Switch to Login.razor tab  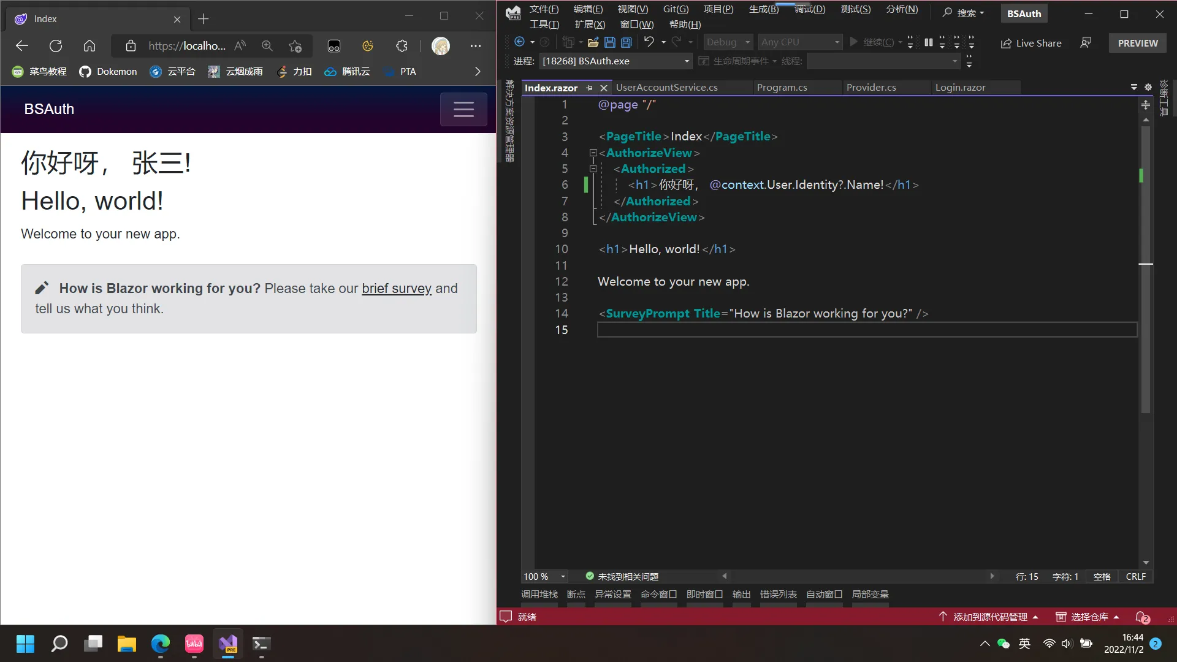coord(960,88)
